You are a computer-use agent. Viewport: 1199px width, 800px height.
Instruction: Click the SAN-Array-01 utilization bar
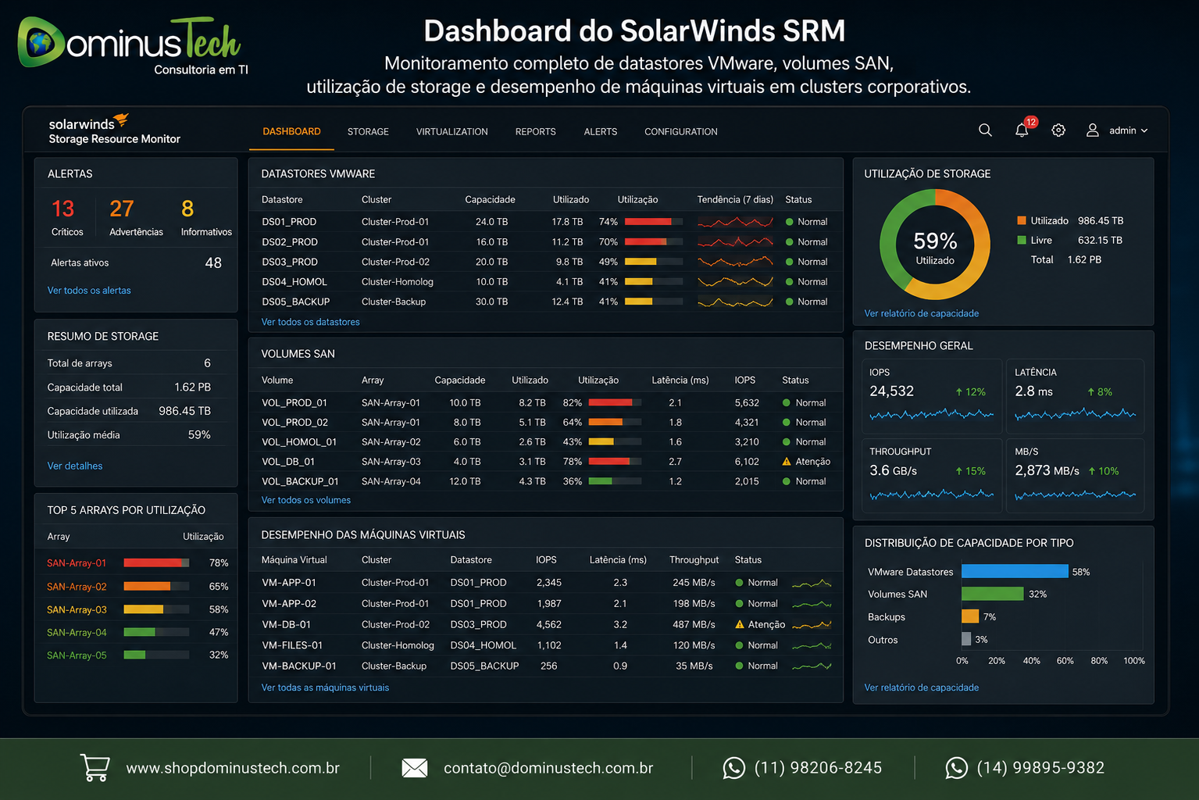tap(156, 562)
